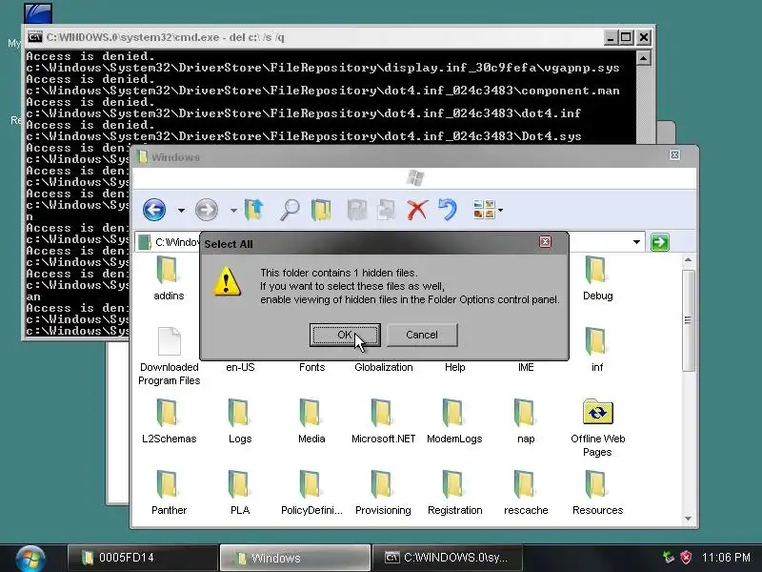Select the Microsoft.NET folder

383,421
